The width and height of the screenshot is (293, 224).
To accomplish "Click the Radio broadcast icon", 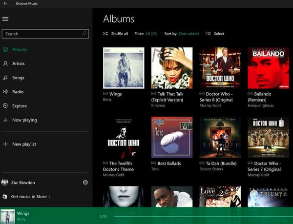I will (x=5, y=92).
